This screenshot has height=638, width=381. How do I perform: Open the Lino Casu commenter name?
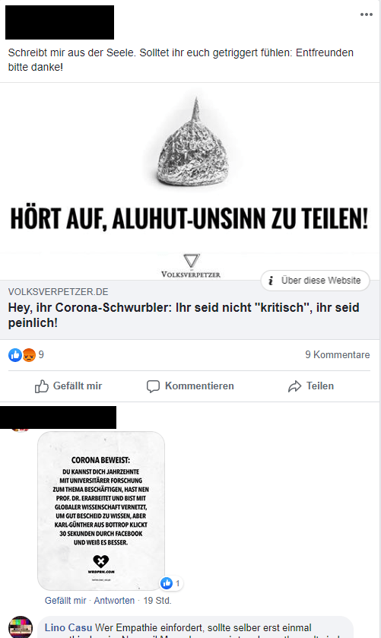[x=68, y=627]
